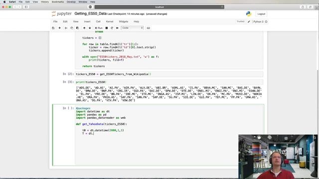Insert a cell below with plus icon
The width and height of the screenshot is (319, 179).
59,28
